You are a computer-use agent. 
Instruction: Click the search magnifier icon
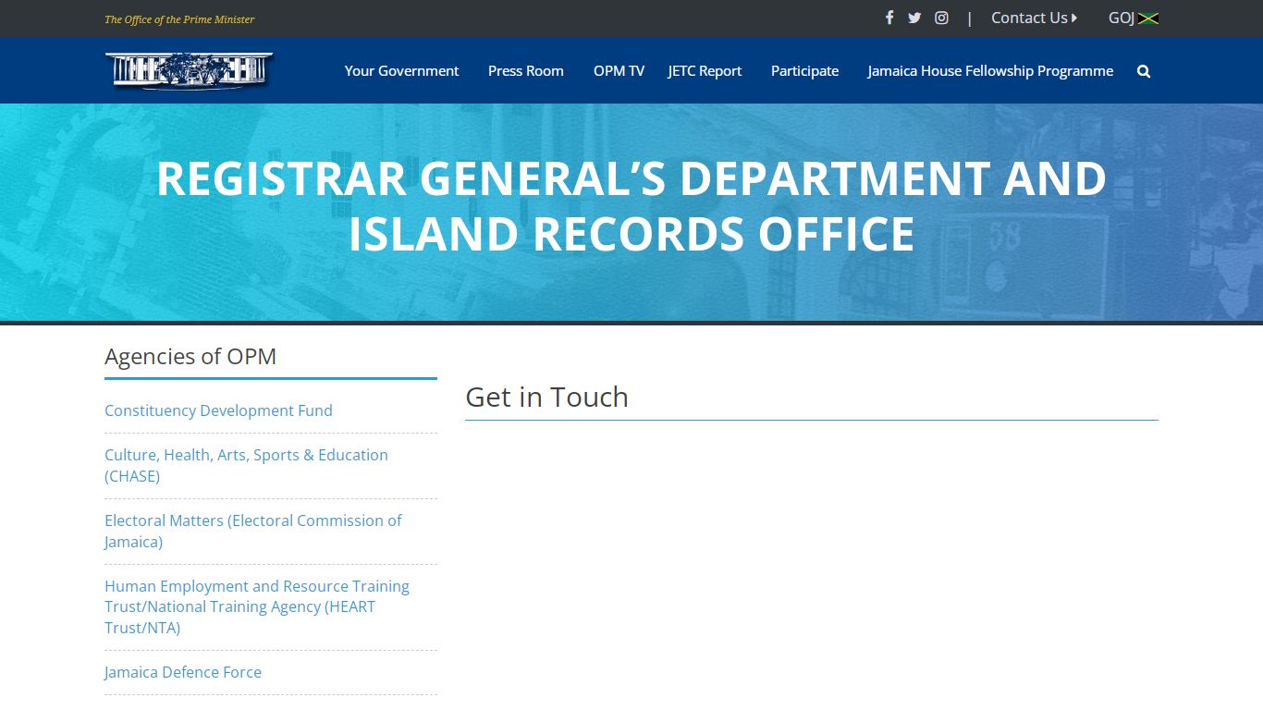tap(1144, 71)
